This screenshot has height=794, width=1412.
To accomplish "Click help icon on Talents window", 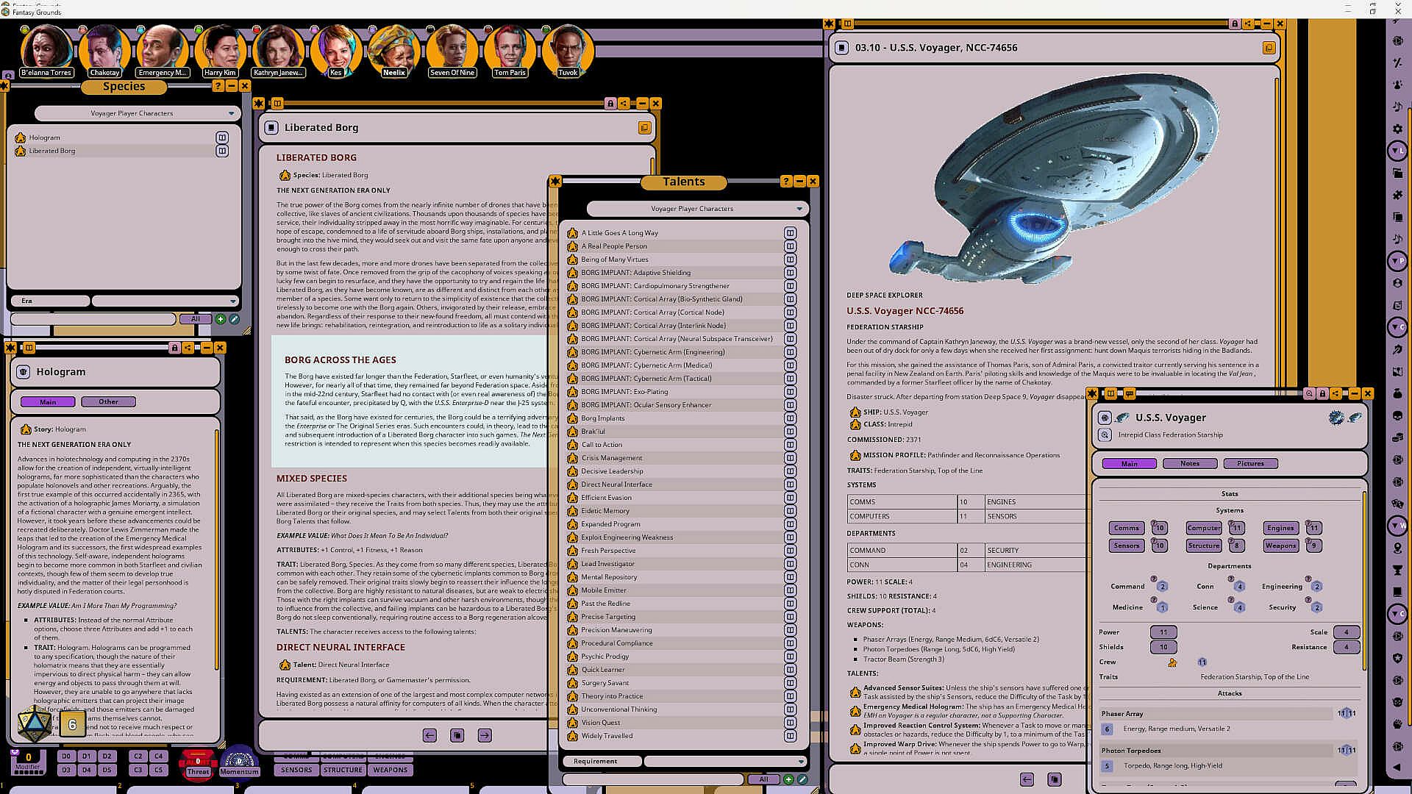I will 786,182.
